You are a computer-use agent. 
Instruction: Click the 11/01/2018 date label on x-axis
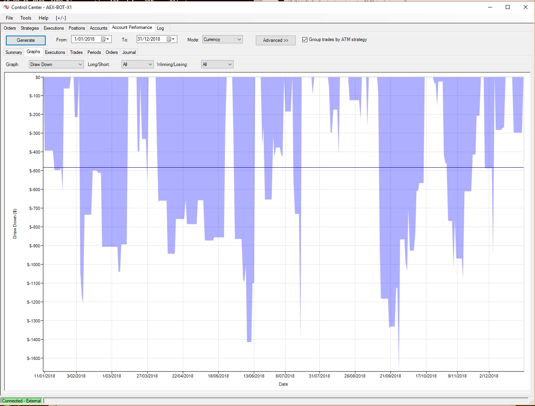pos(45,376)
